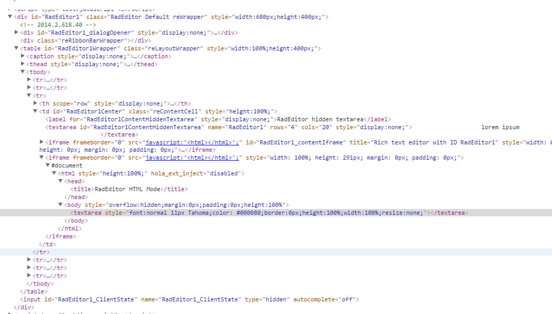The width and height of the screenshot is (552, 314).
Task: Collapse the tbody element node
Action: 23,71
